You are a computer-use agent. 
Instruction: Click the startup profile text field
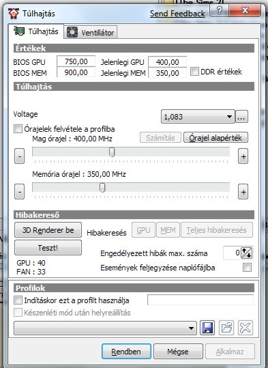[200, 300]
